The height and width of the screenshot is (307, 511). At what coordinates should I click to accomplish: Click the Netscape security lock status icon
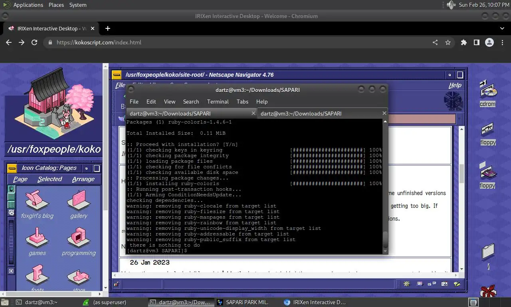pos(116,284)
